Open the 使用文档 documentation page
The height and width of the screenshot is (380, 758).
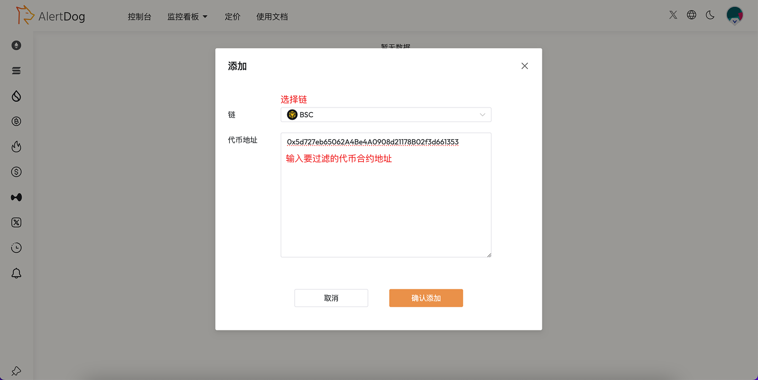click(272, 16)
